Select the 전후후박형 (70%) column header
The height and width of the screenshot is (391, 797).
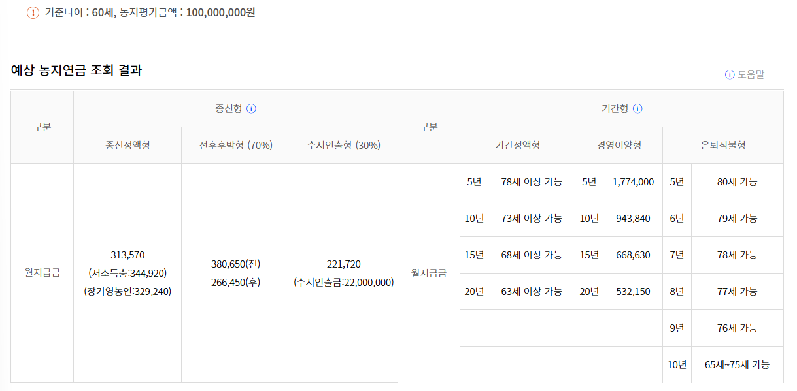[x=235, y=144]
